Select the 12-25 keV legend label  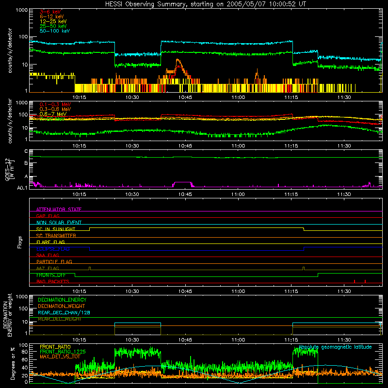pos(53,21)
